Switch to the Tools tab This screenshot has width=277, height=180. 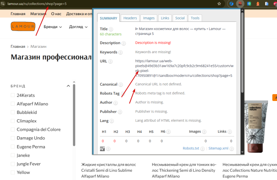[x=195, y=18]
